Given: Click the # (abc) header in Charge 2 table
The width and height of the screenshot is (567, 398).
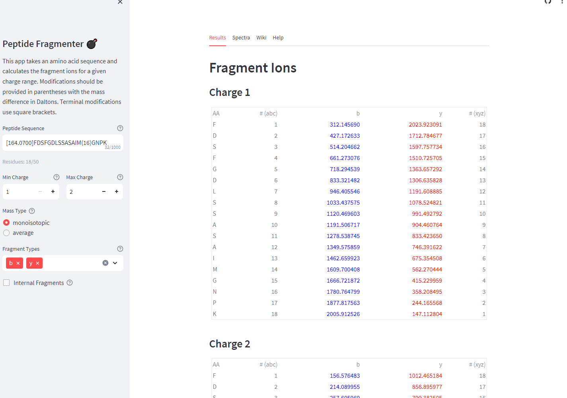Looking at the screenshot, I should pos(269,365).
